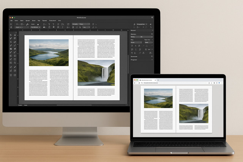
Task: Open the Epraer menu in the menu bar
Action: pyautogui.click(x=28, y=20)
